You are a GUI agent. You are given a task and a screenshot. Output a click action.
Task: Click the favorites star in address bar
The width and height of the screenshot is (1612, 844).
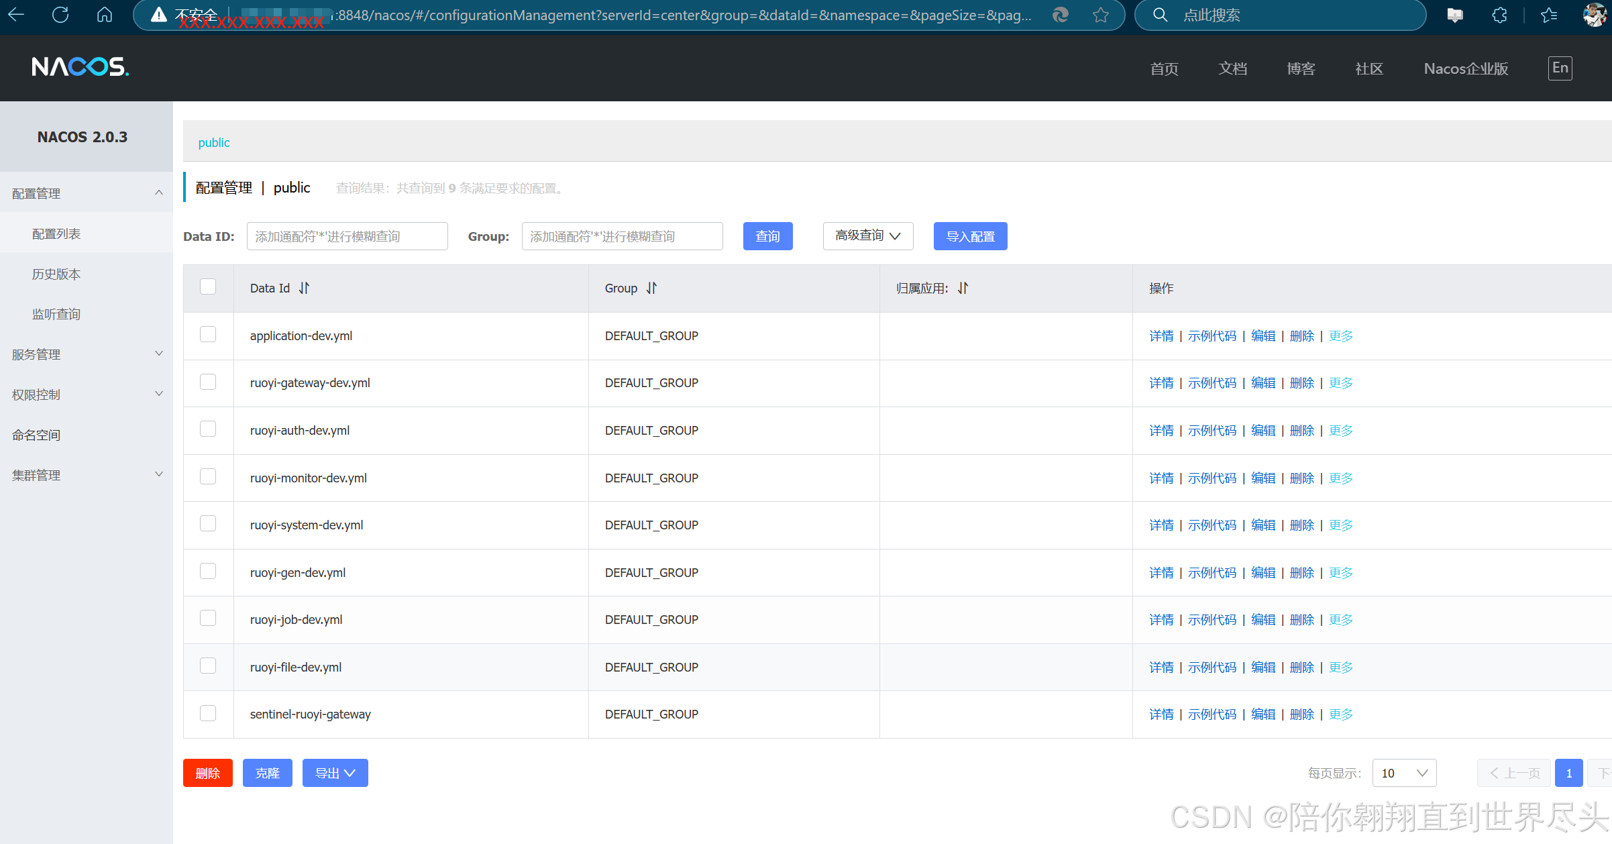pos(1100,15)
